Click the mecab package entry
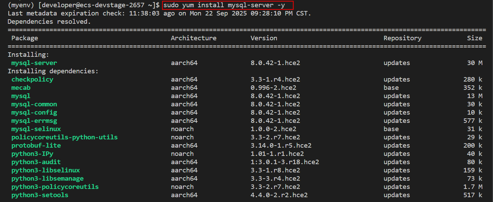 coord(21,88)
